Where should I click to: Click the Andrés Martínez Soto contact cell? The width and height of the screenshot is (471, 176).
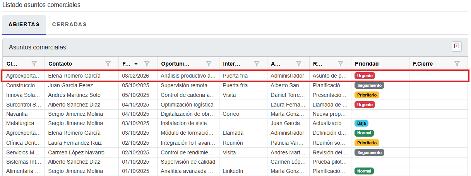pos(74,95)
